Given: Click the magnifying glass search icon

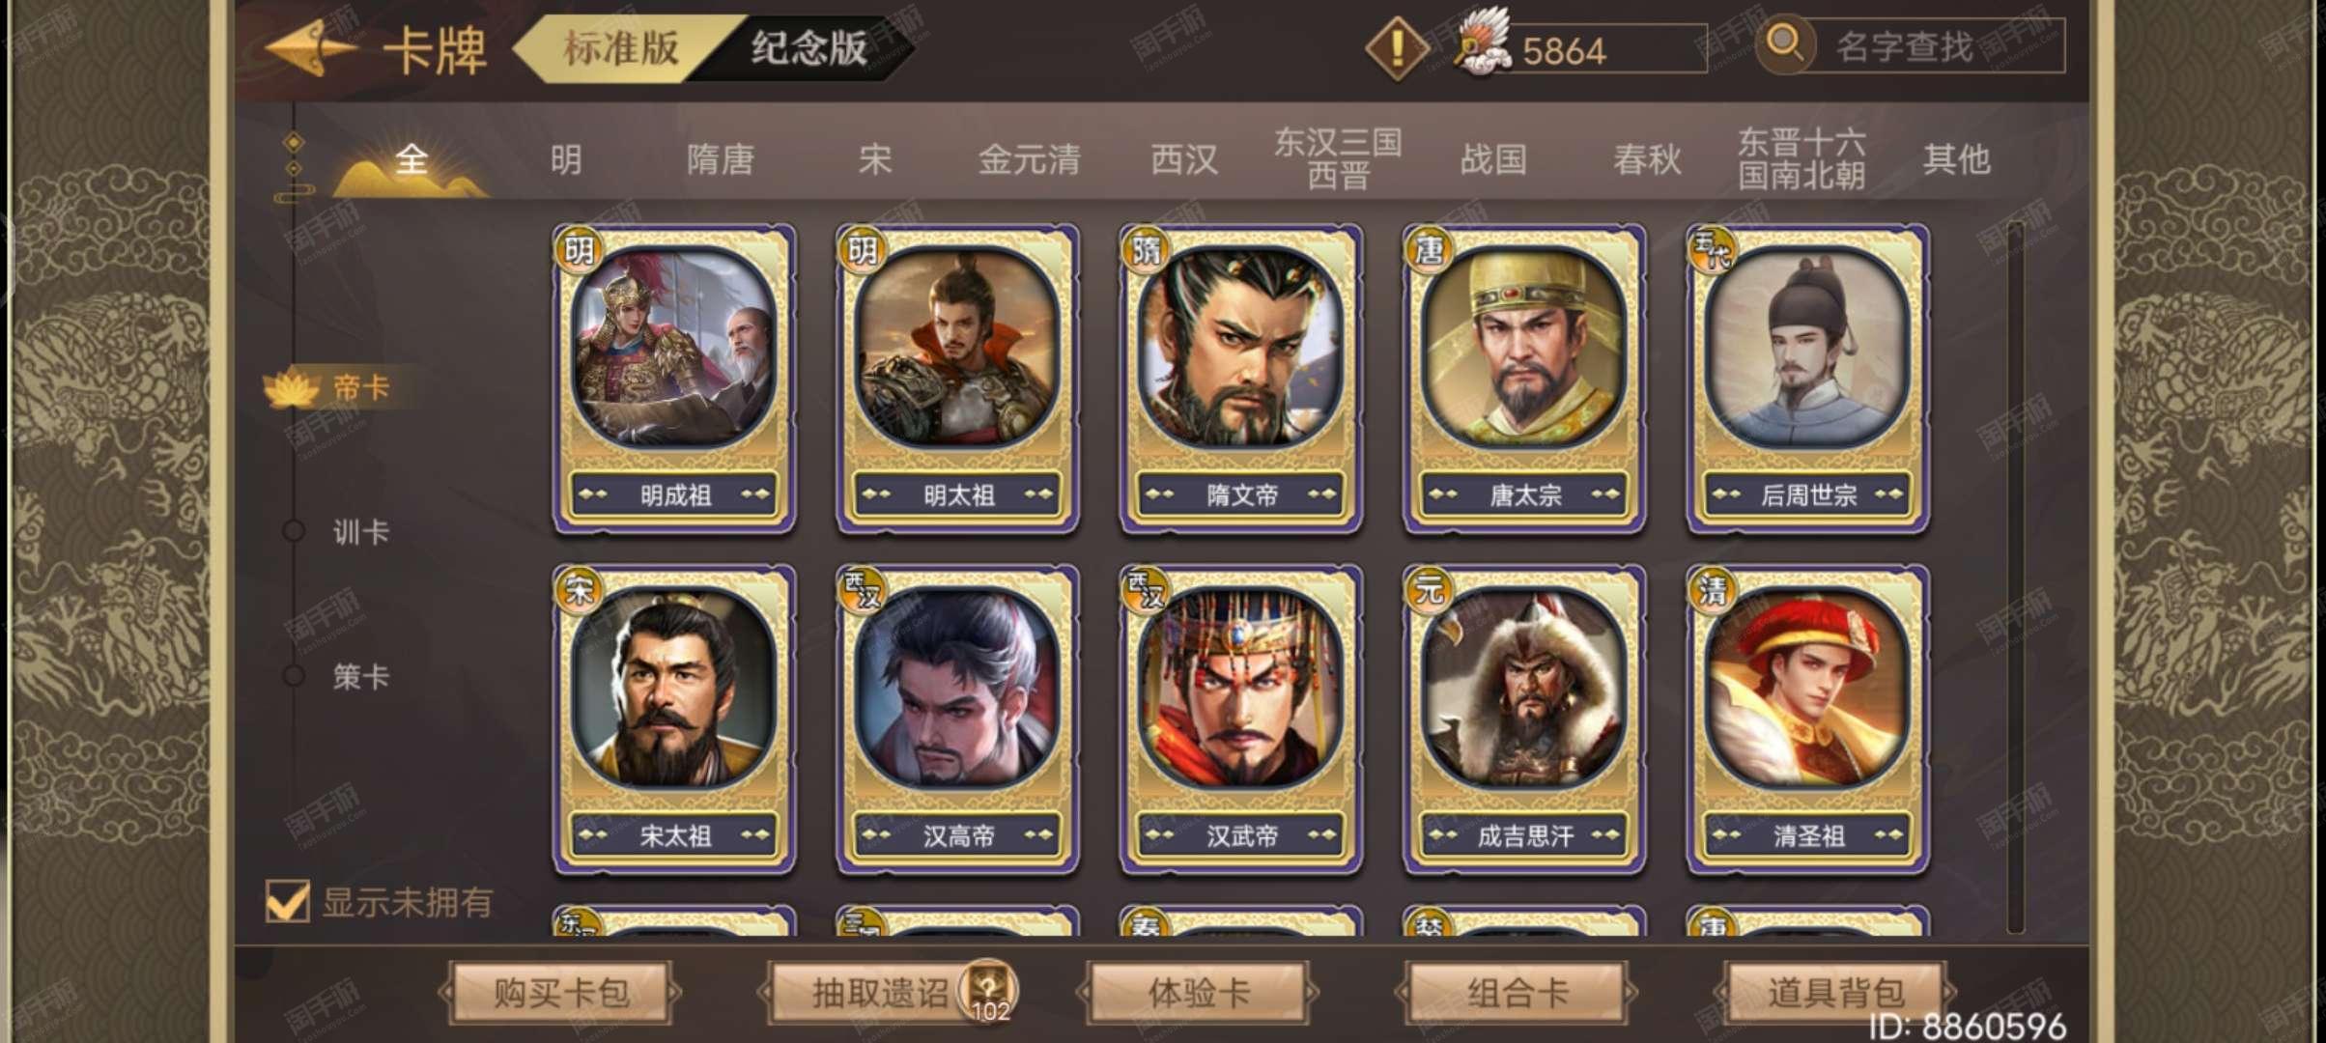Looking at the screenshot, I should point(1783,43).
